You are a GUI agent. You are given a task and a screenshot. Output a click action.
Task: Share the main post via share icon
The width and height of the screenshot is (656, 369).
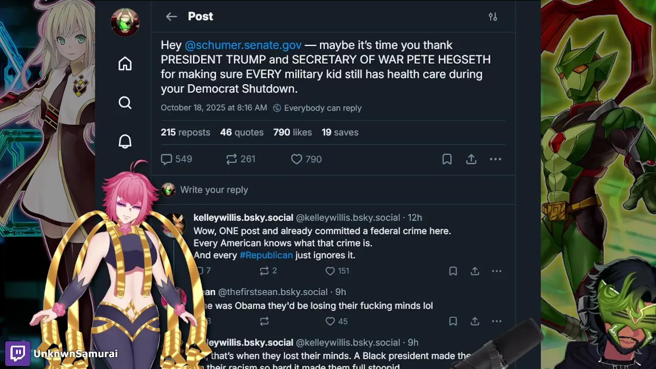pyautogui.click(x=471, y=159)
